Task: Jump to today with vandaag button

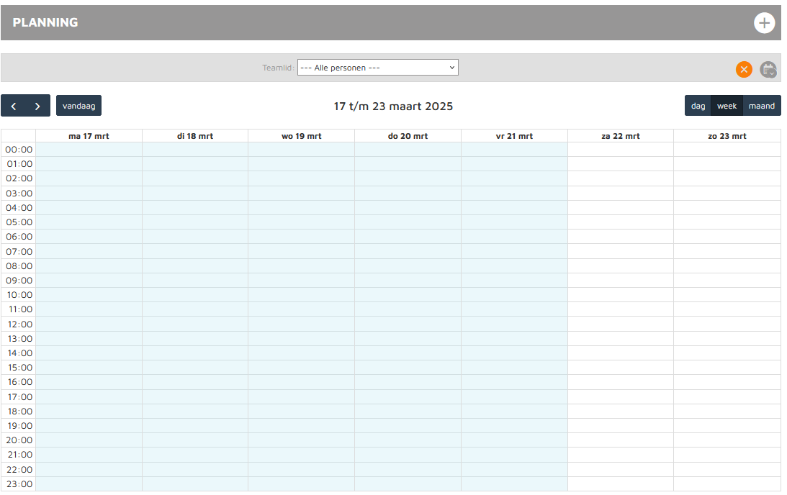Action: pos(78,106)
